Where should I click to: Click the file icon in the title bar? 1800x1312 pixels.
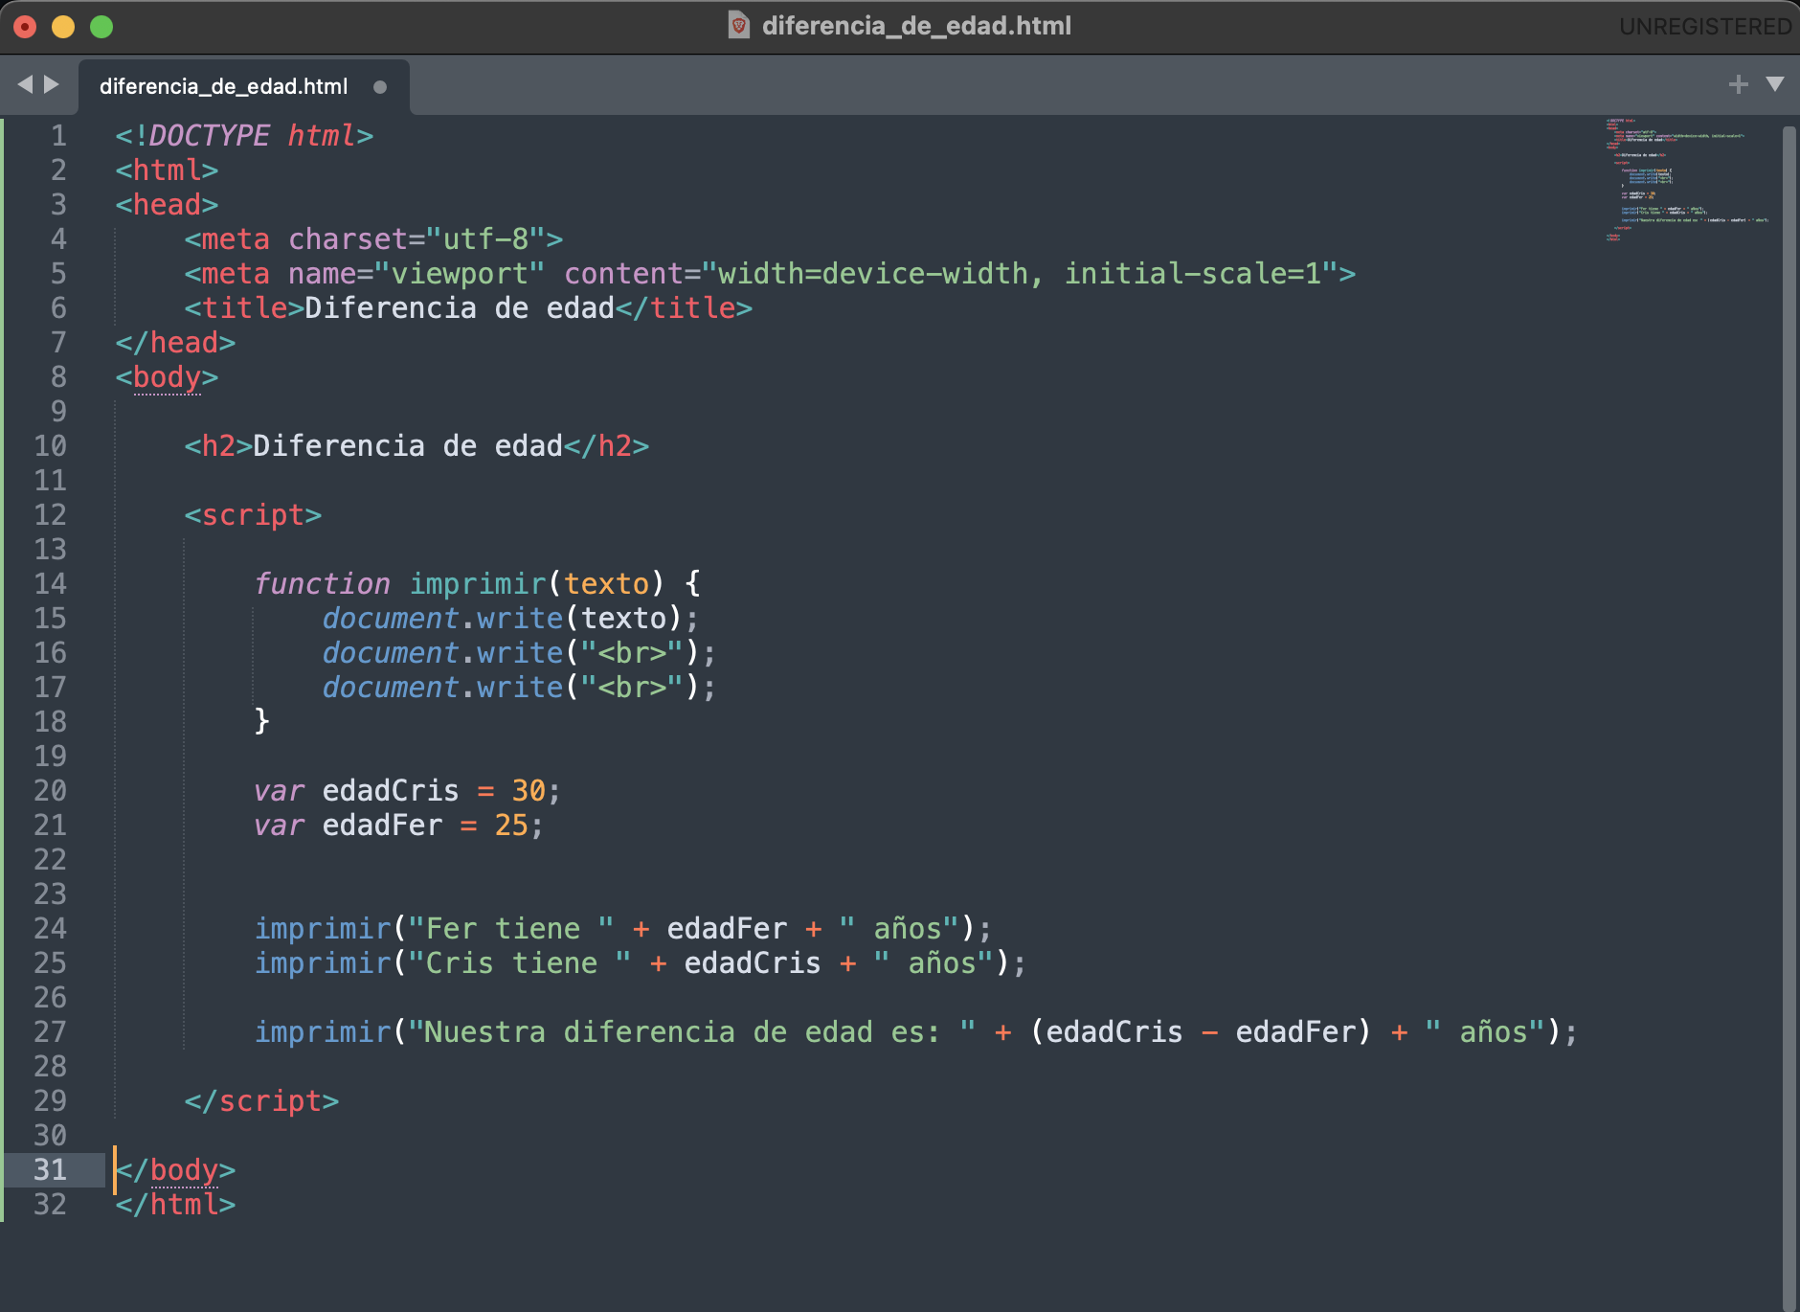click(x=738, y=25)
